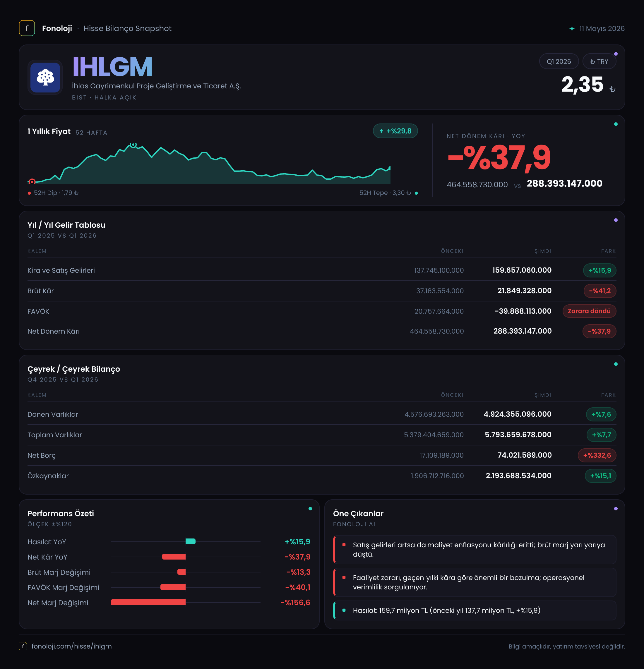Open the fonoloji.com/hisse/ihlgm link
This screenshot has height=669, width=644.
72,646
